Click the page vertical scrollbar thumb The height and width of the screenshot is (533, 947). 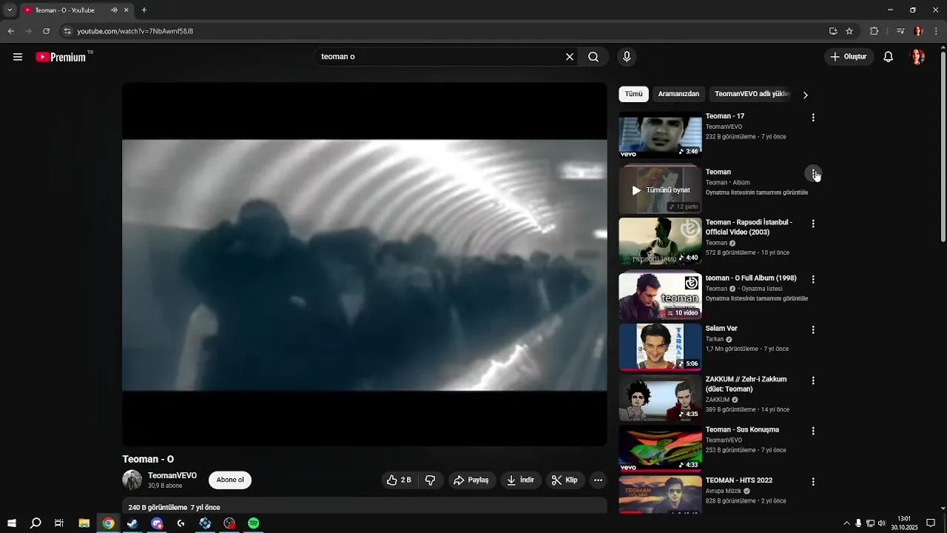click(943, 147)
